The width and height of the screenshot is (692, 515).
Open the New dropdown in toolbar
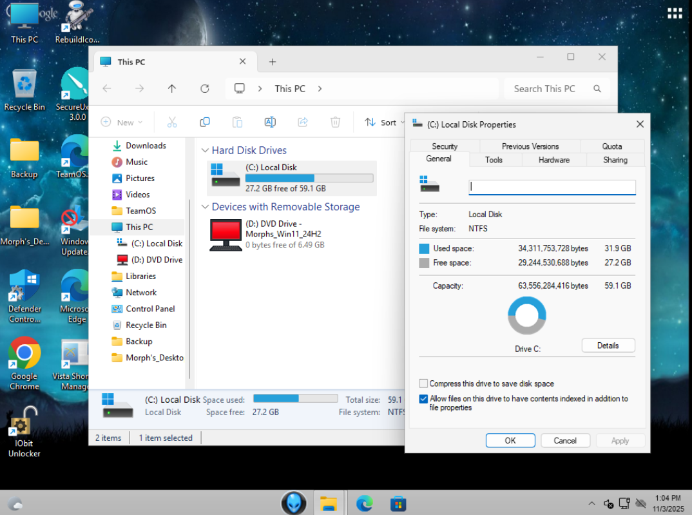[122, 122]
